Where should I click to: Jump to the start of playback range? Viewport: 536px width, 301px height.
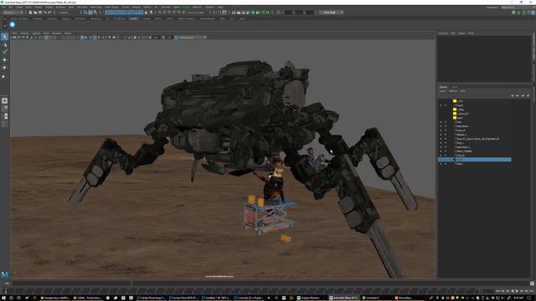click(497, 291)
